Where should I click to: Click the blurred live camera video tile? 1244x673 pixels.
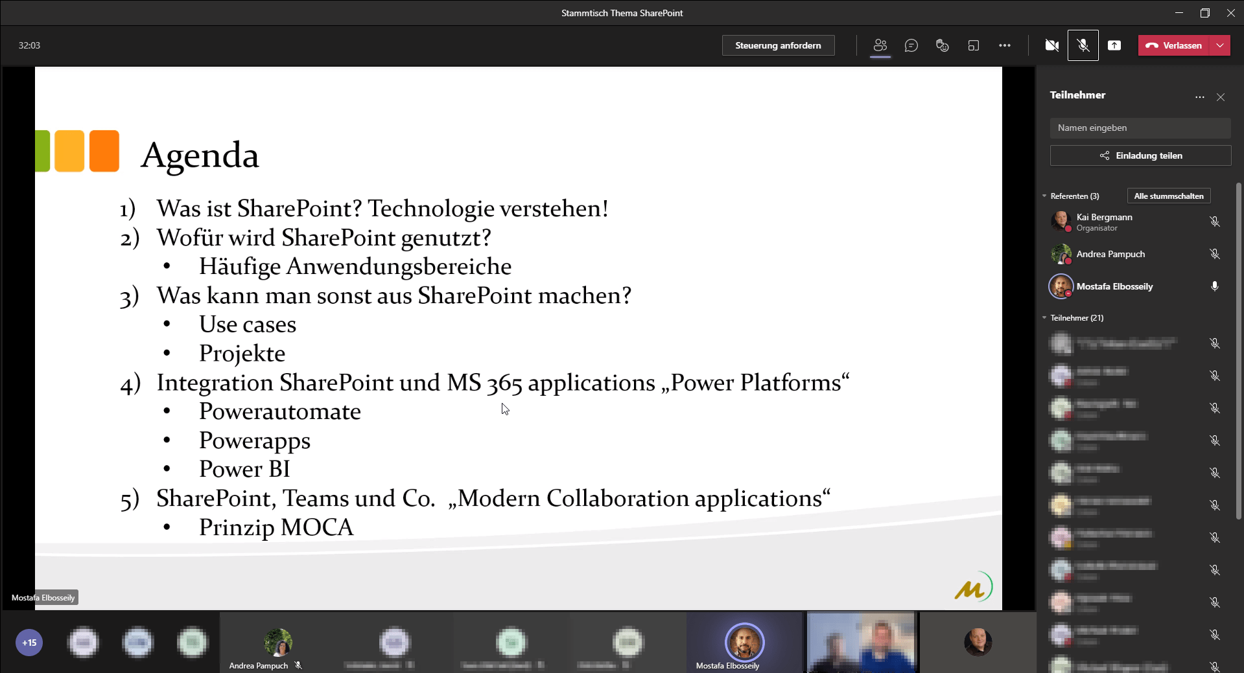[861, 643]
